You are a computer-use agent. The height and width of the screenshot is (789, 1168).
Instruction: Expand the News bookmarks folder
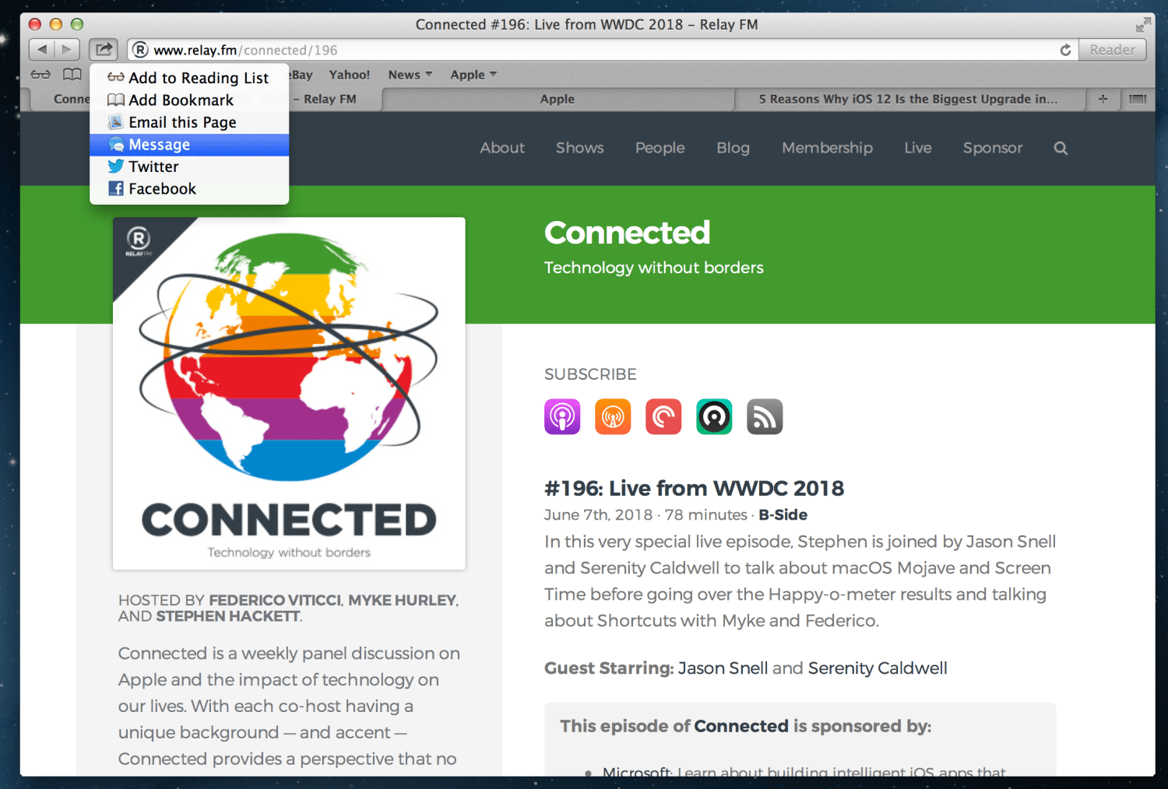point(410,75)
